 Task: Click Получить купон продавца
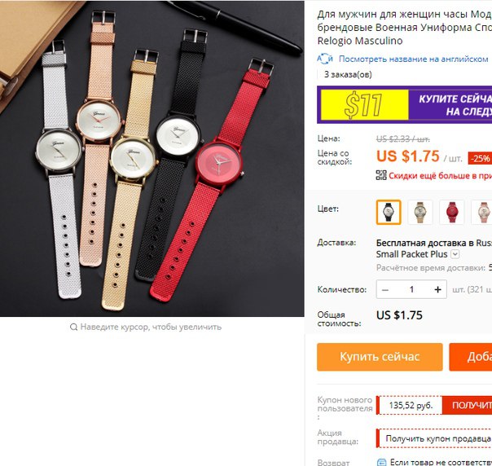(438, 438)
